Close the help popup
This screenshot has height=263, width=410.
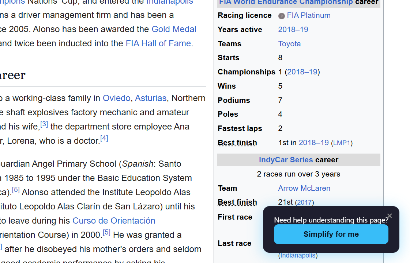390,216
